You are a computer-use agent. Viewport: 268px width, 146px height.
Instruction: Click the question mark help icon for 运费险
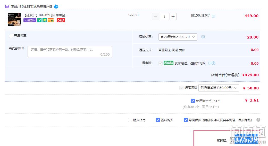tap(213, 63)
